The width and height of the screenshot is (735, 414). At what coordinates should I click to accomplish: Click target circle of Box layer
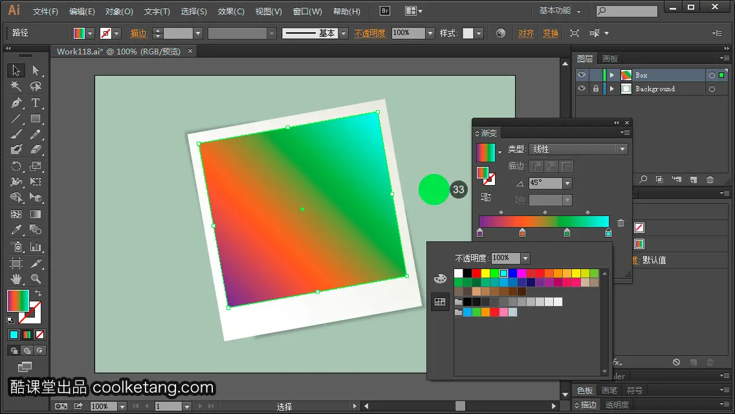click(712, 75)
